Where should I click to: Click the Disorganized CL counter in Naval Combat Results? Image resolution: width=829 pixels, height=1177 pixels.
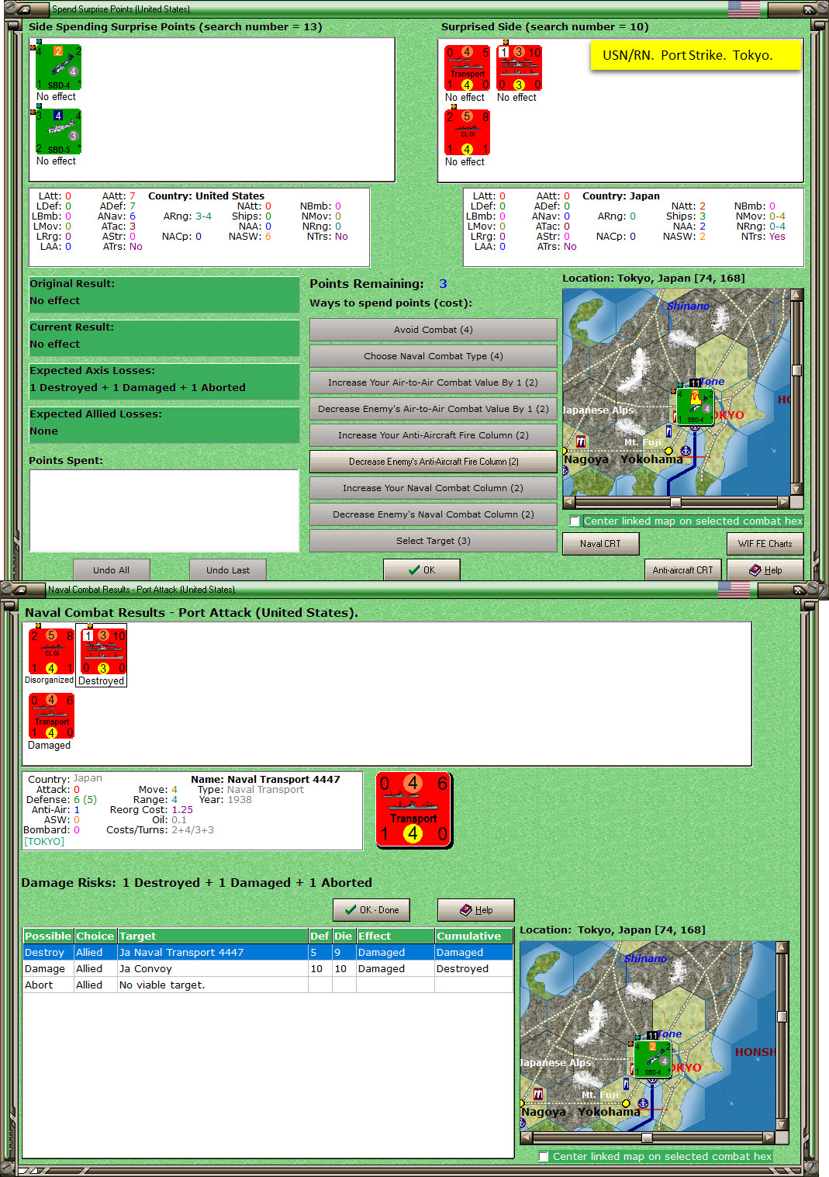[51, 651]
